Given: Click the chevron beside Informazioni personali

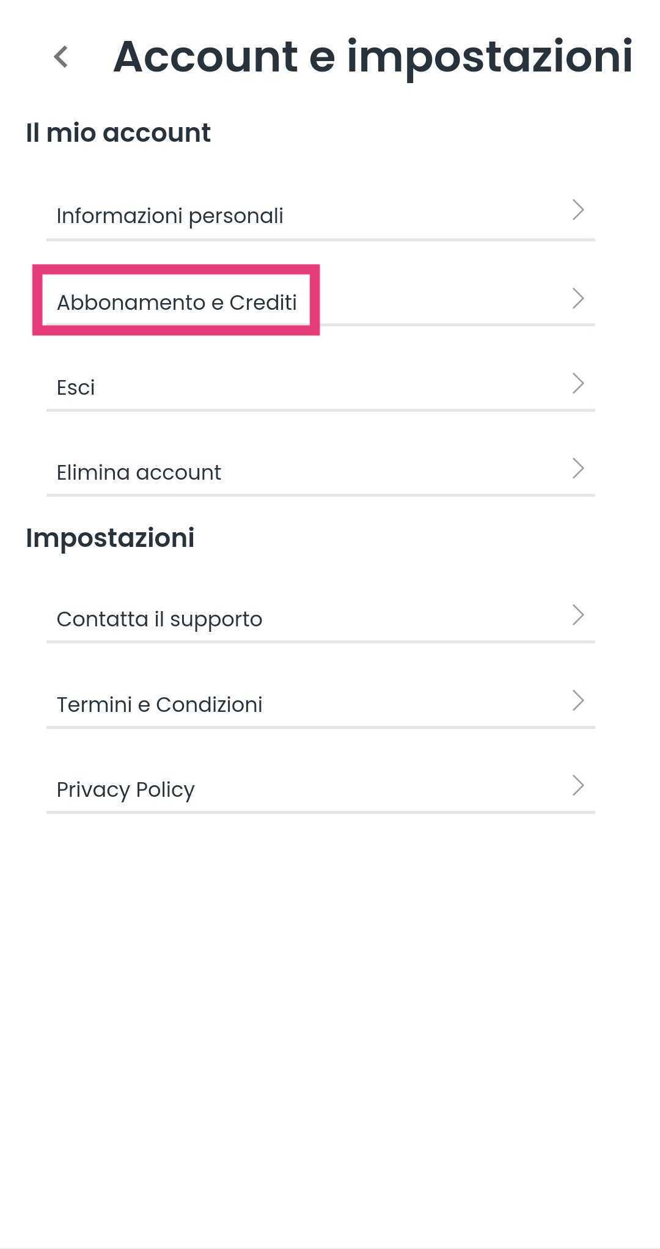Looking at the screenshot, I should [x=577, y=210].
